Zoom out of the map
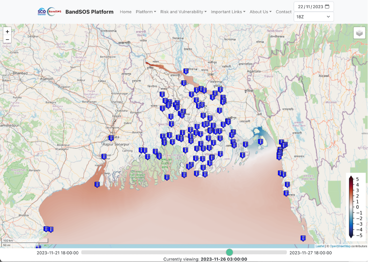This screenshot has width=368, height=262. click(x=7, y=40)
